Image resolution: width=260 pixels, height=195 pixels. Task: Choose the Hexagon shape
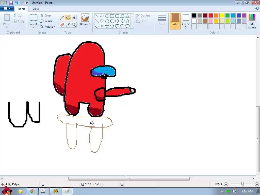[x=112, y=21]
